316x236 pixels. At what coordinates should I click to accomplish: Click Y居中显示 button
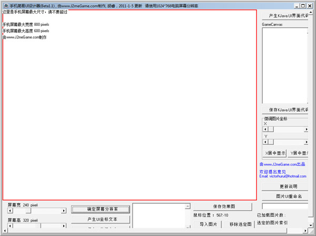[298, 153]
